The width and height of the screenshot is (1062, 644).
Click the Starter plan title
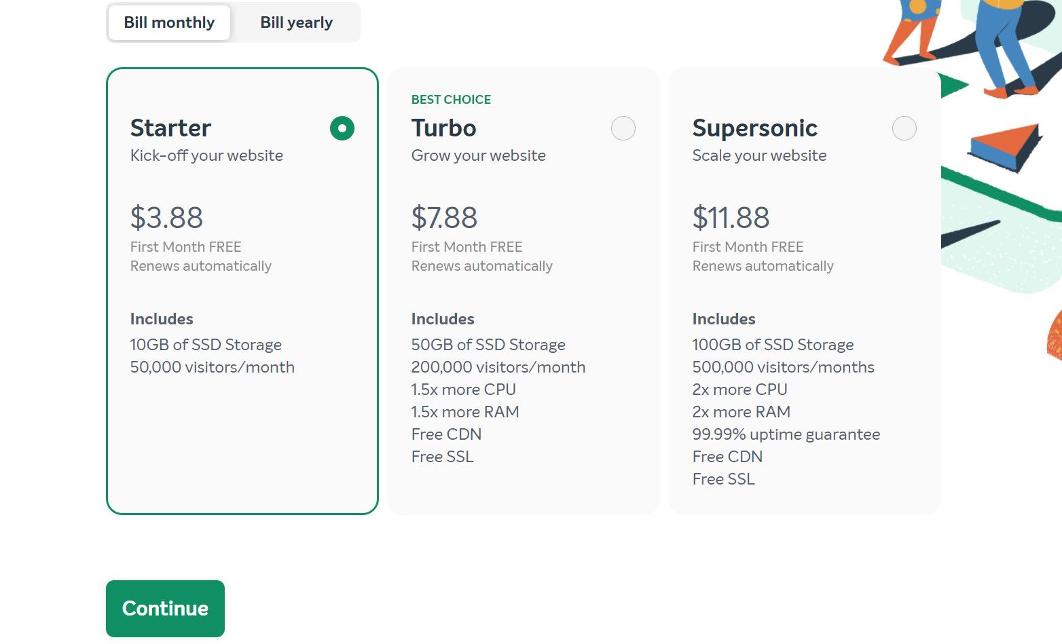pos(170,128)
